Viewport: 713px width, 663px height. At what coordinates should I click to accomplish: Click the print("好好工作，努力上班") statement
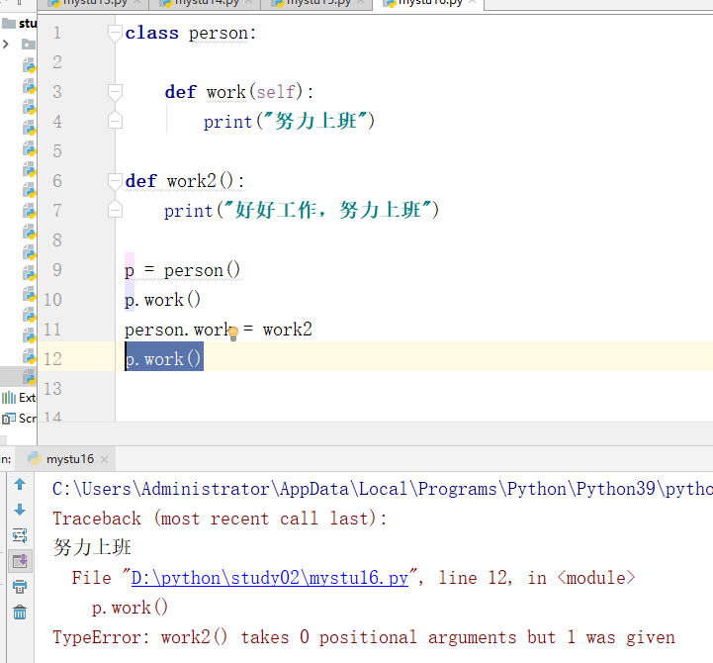(301, 211)
